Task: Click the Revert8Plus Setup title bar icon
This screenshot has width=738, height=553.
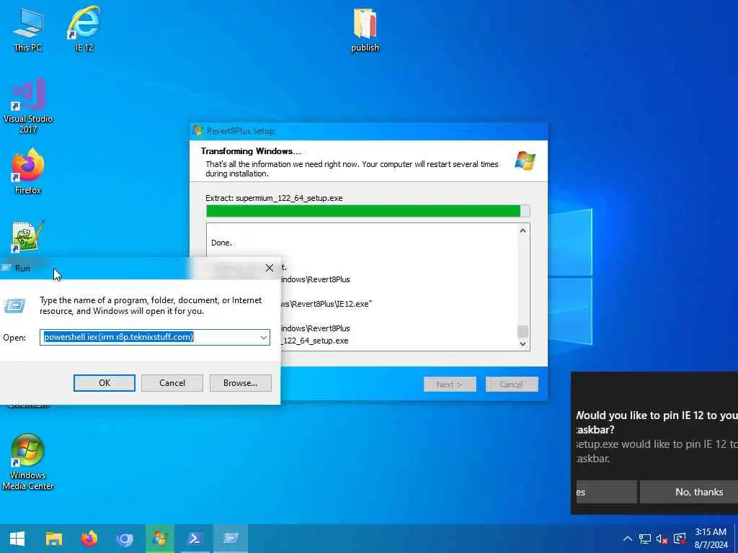Action: 198,131
